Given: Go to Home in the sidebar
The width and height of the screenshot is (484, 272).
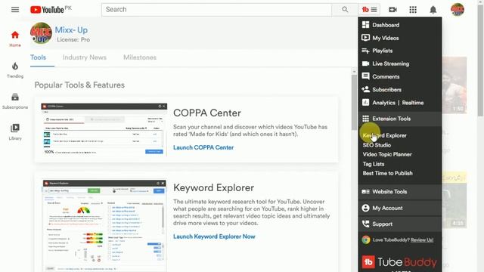Looking at the screenshot, I should click(x=15, y=39).
